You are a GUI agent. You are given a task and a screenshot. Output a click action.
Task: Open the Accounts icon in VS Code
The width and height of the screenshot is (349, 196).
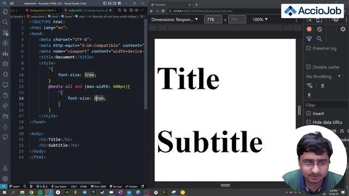pyautogui.click(x=5, y=168)
